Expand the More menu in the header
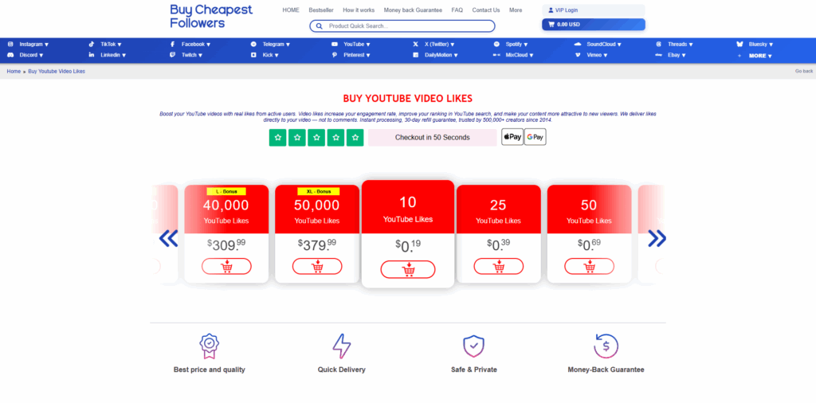 516,10
